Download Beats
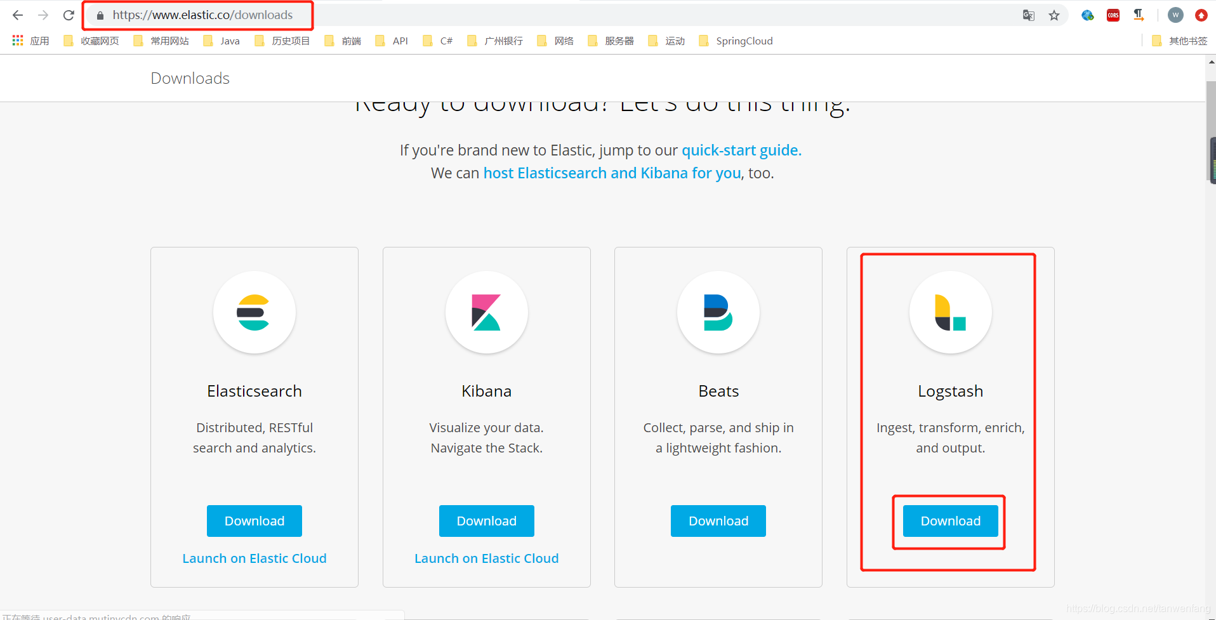The image size is (1216, 620). [x=718, y=521]
